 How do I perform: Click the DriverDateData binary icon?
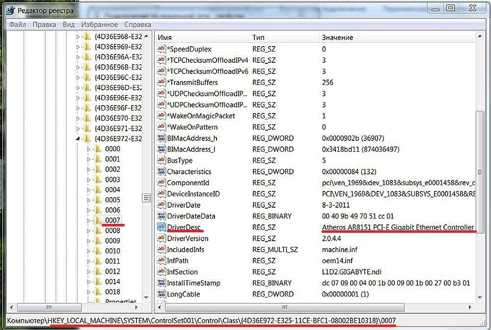pos(161,216)
